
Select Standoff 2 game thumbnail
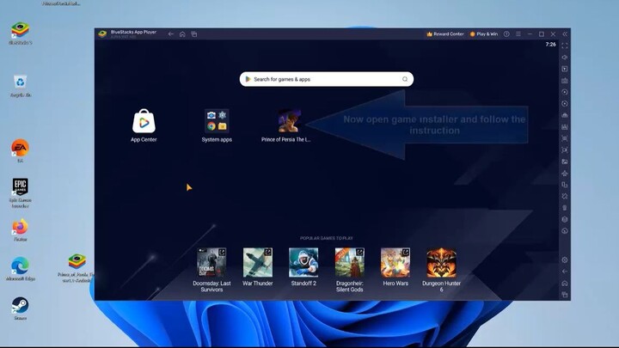tap(303, 263)
